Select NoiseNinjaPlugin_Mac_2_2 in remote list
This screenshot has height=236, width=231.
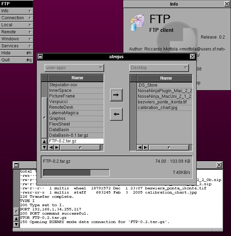pyautogui.click(x=164, y=91)
